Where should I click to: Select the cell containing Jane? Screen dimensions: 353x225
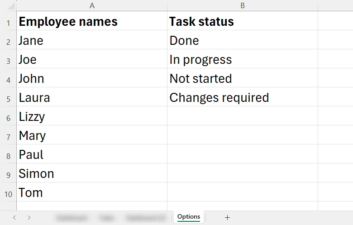[92, 40]
